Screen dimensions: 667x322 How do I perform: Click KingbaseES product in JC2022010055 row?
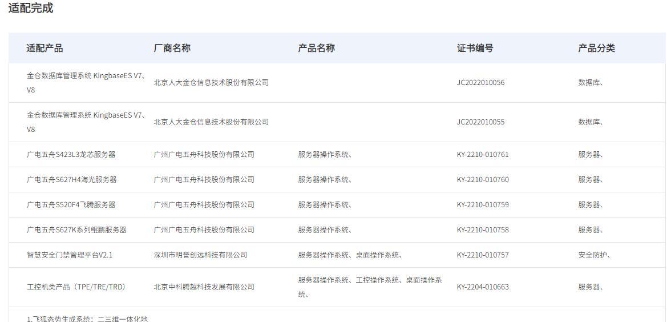point(86,122)
